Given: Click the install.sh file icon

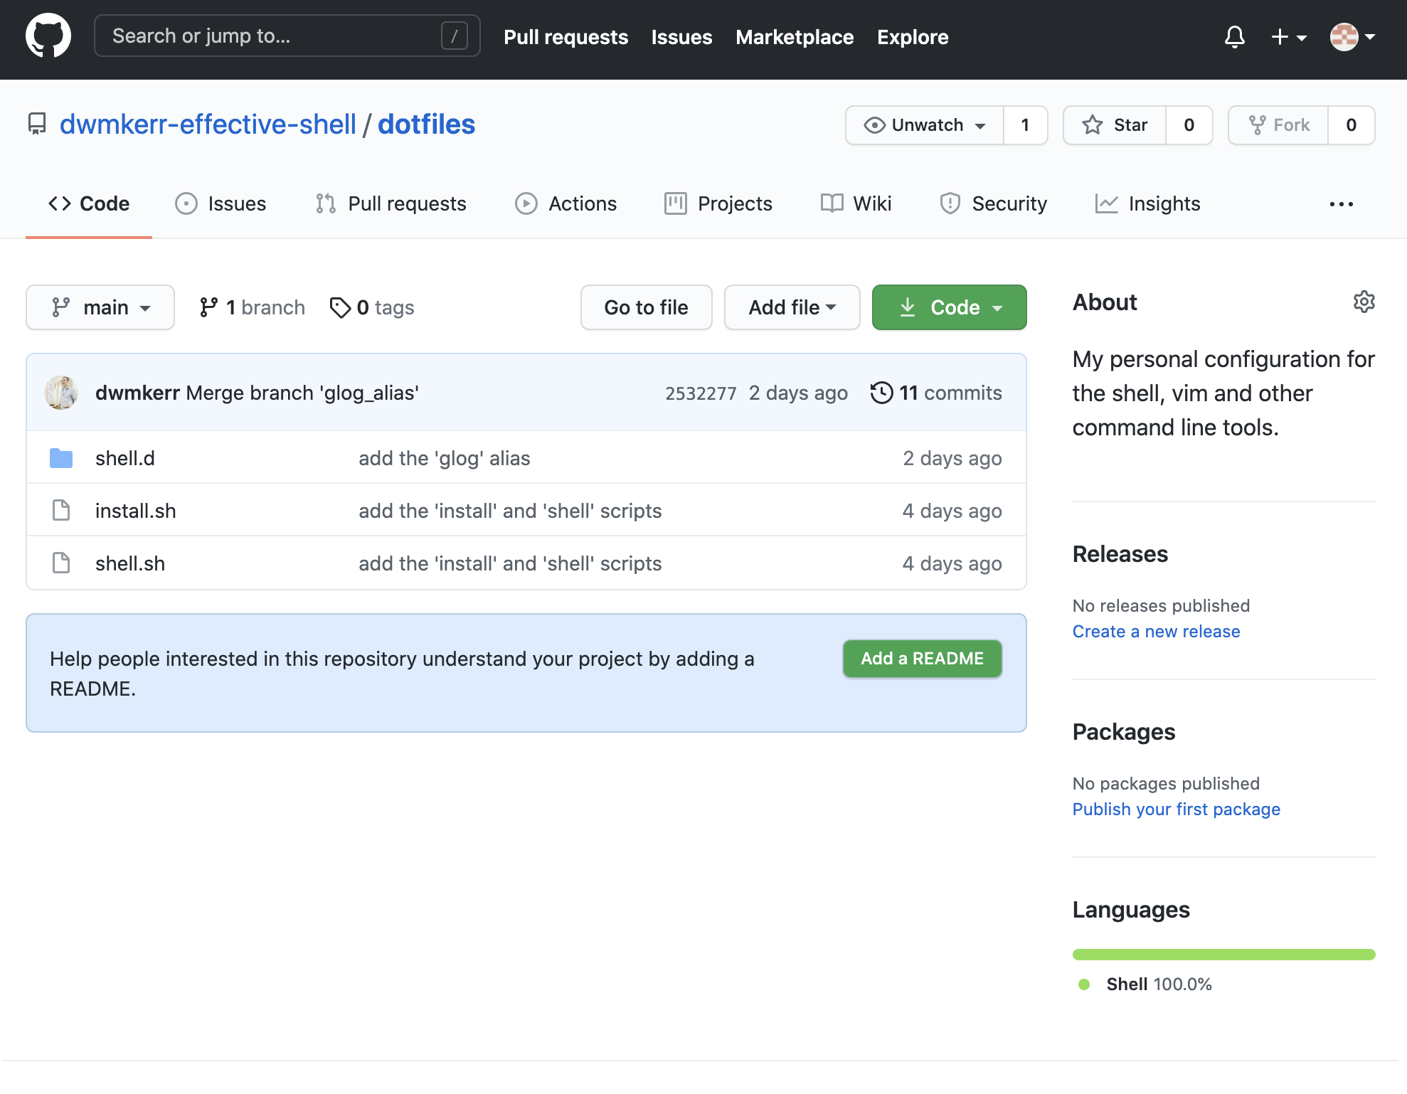Looking at the screenshot, I should click(61, 510).
